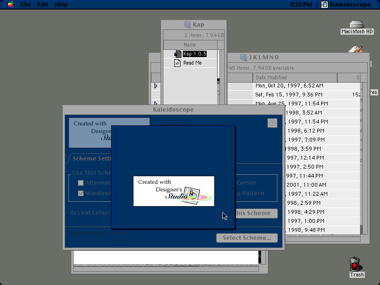Open the Edit menu
380x285 pixels.
[x=43, y=5]
